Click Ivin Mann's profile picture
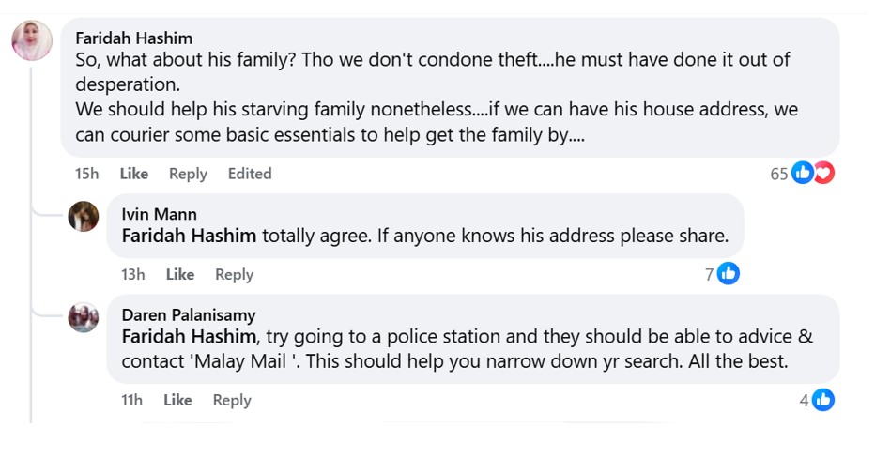The height and width of the screenshot is (458, 875). tap(84, 217)
